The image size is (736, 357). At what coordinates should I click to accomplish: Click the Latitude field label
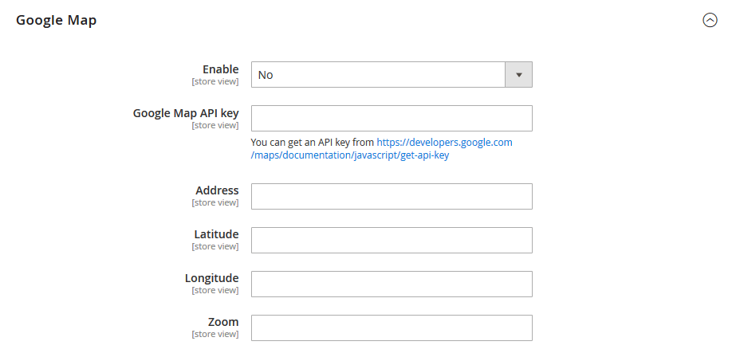point(216,234)
